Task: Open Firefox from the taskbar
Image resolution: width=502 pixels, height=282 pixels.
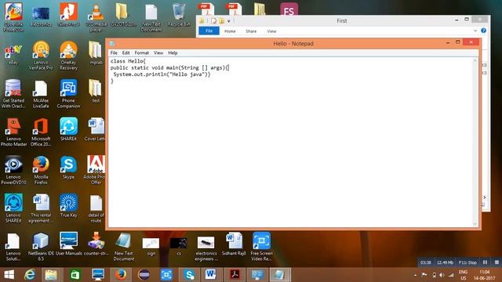Action: coord(120,275)
